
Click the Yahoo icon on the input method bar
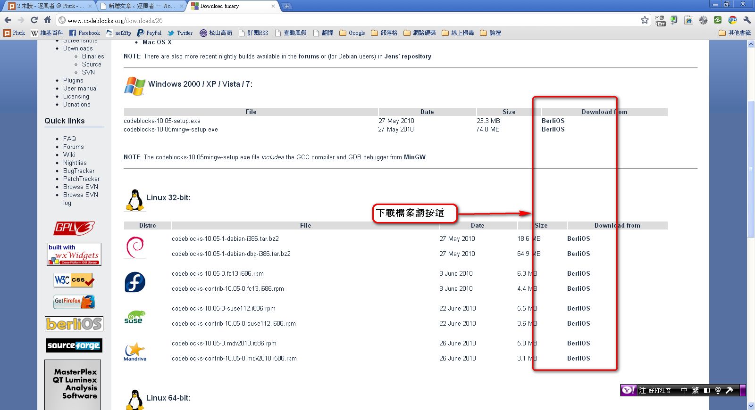[x=628, y=390]
